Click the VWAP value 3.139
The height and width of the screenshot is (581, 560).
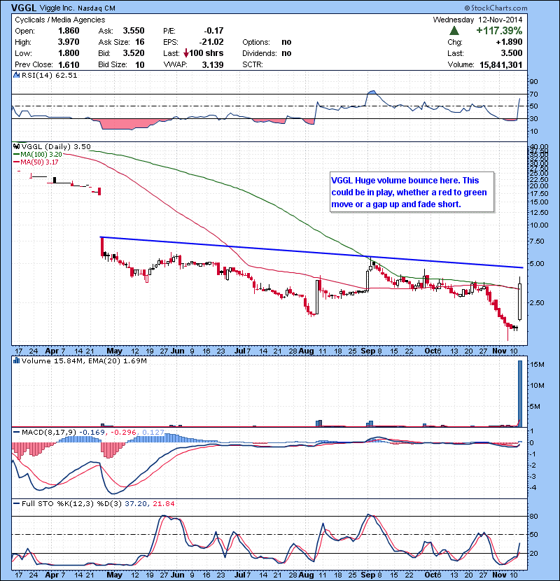click(213, 65)
